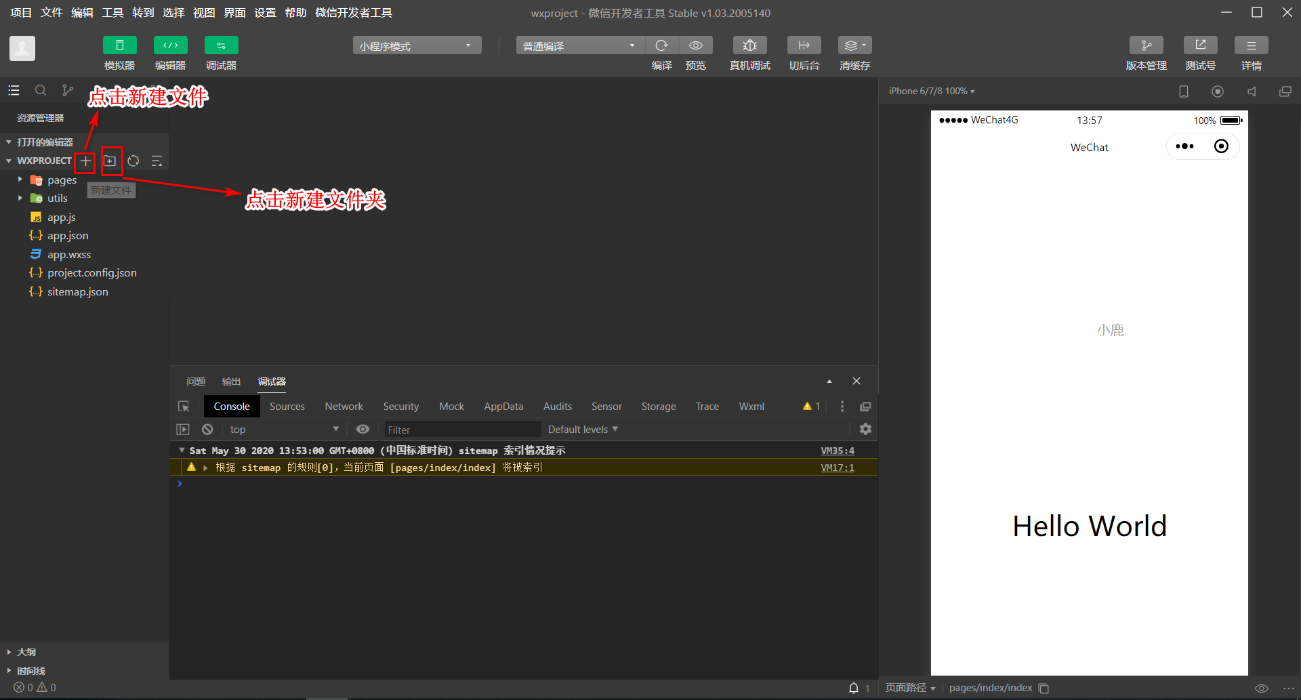The image size is (1301, 700).
Task: Click the inspect element picker icon
Action: (x=184, y=407)
